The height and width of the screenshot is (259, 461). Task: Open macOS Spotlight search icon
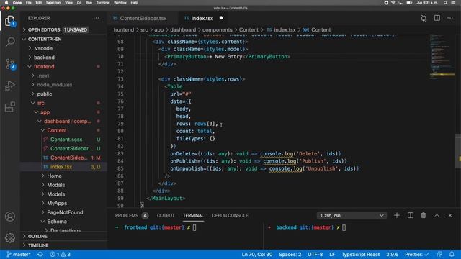tap(446, 3)
